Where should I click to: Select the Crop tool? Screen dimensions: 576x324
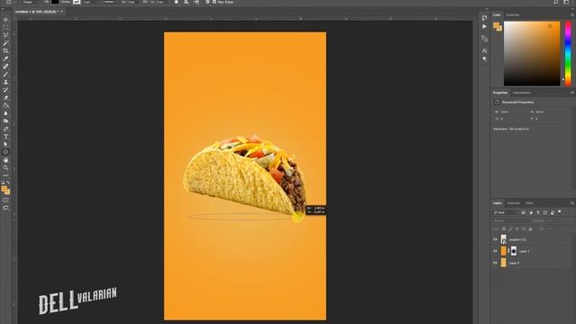point(5,50)
